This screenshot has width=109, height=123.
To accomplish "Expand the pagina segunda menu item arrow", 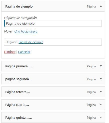I will (101, 79).
